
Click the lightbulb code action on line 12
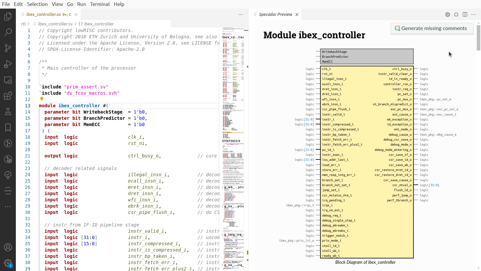pyautogui.click(x=42, y=99)
